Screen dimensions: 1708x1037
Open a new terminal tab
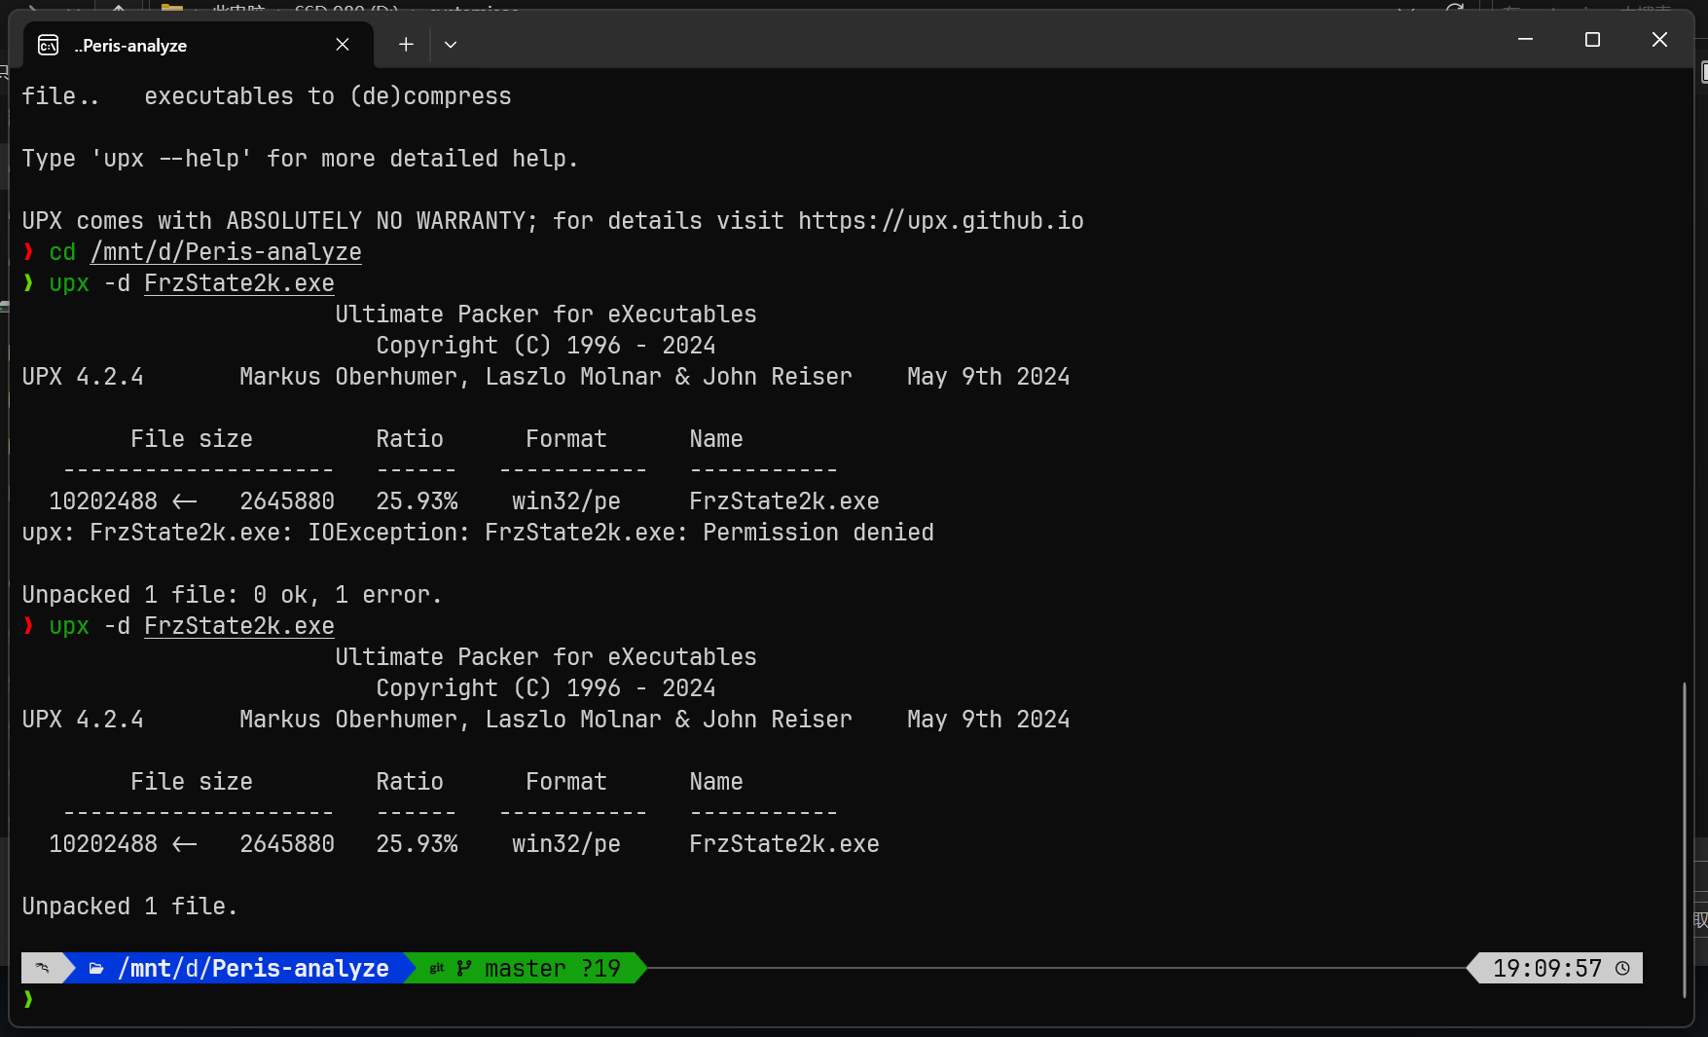[406, 45]
